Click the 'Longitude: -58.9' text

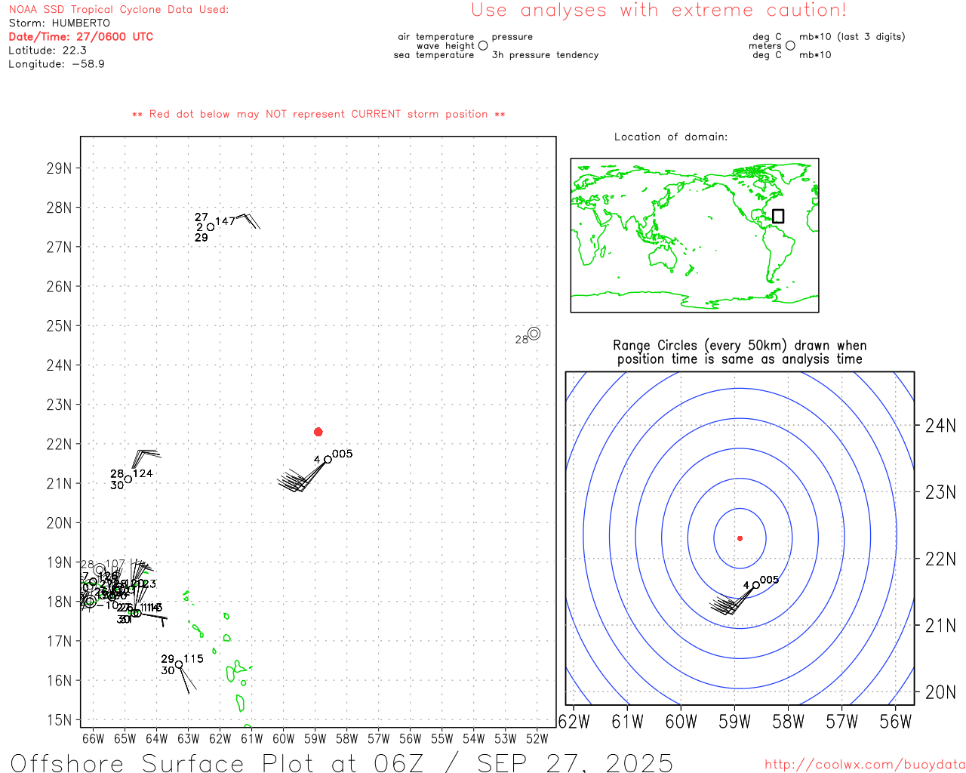[57, 64]
